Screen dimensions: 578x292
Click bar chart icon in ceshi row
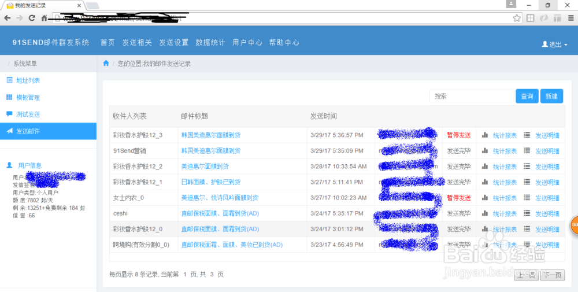[485, 213]
